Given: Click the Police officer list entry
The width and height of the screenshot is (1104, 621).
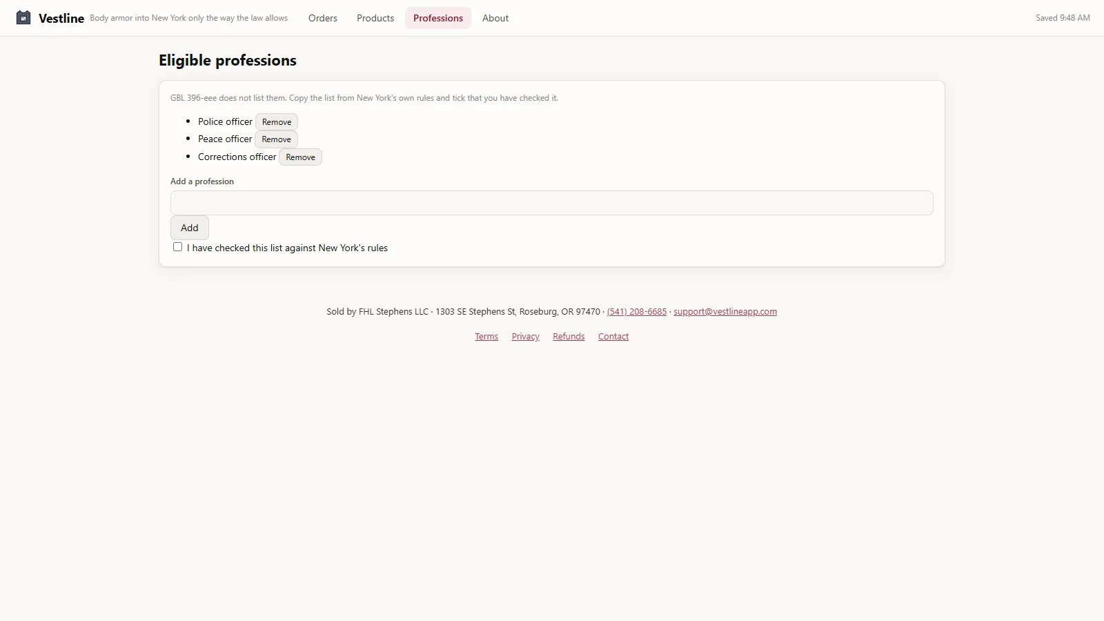Looking at the screenshot, I should (225, 121).
